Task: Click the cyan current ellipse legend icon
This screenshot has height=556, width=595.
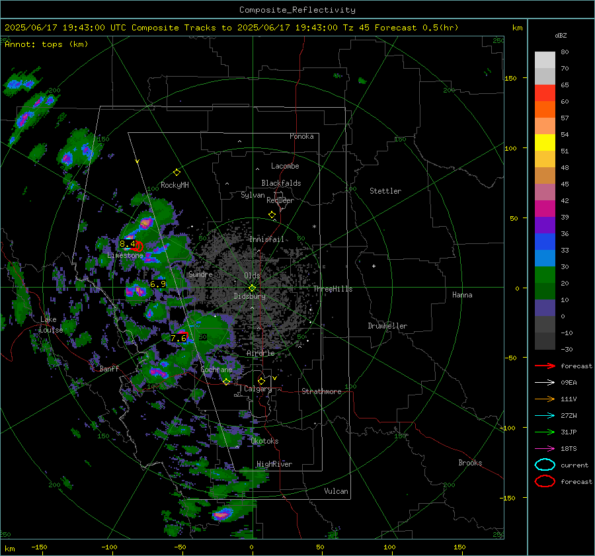Action: [x=545, y=465]
